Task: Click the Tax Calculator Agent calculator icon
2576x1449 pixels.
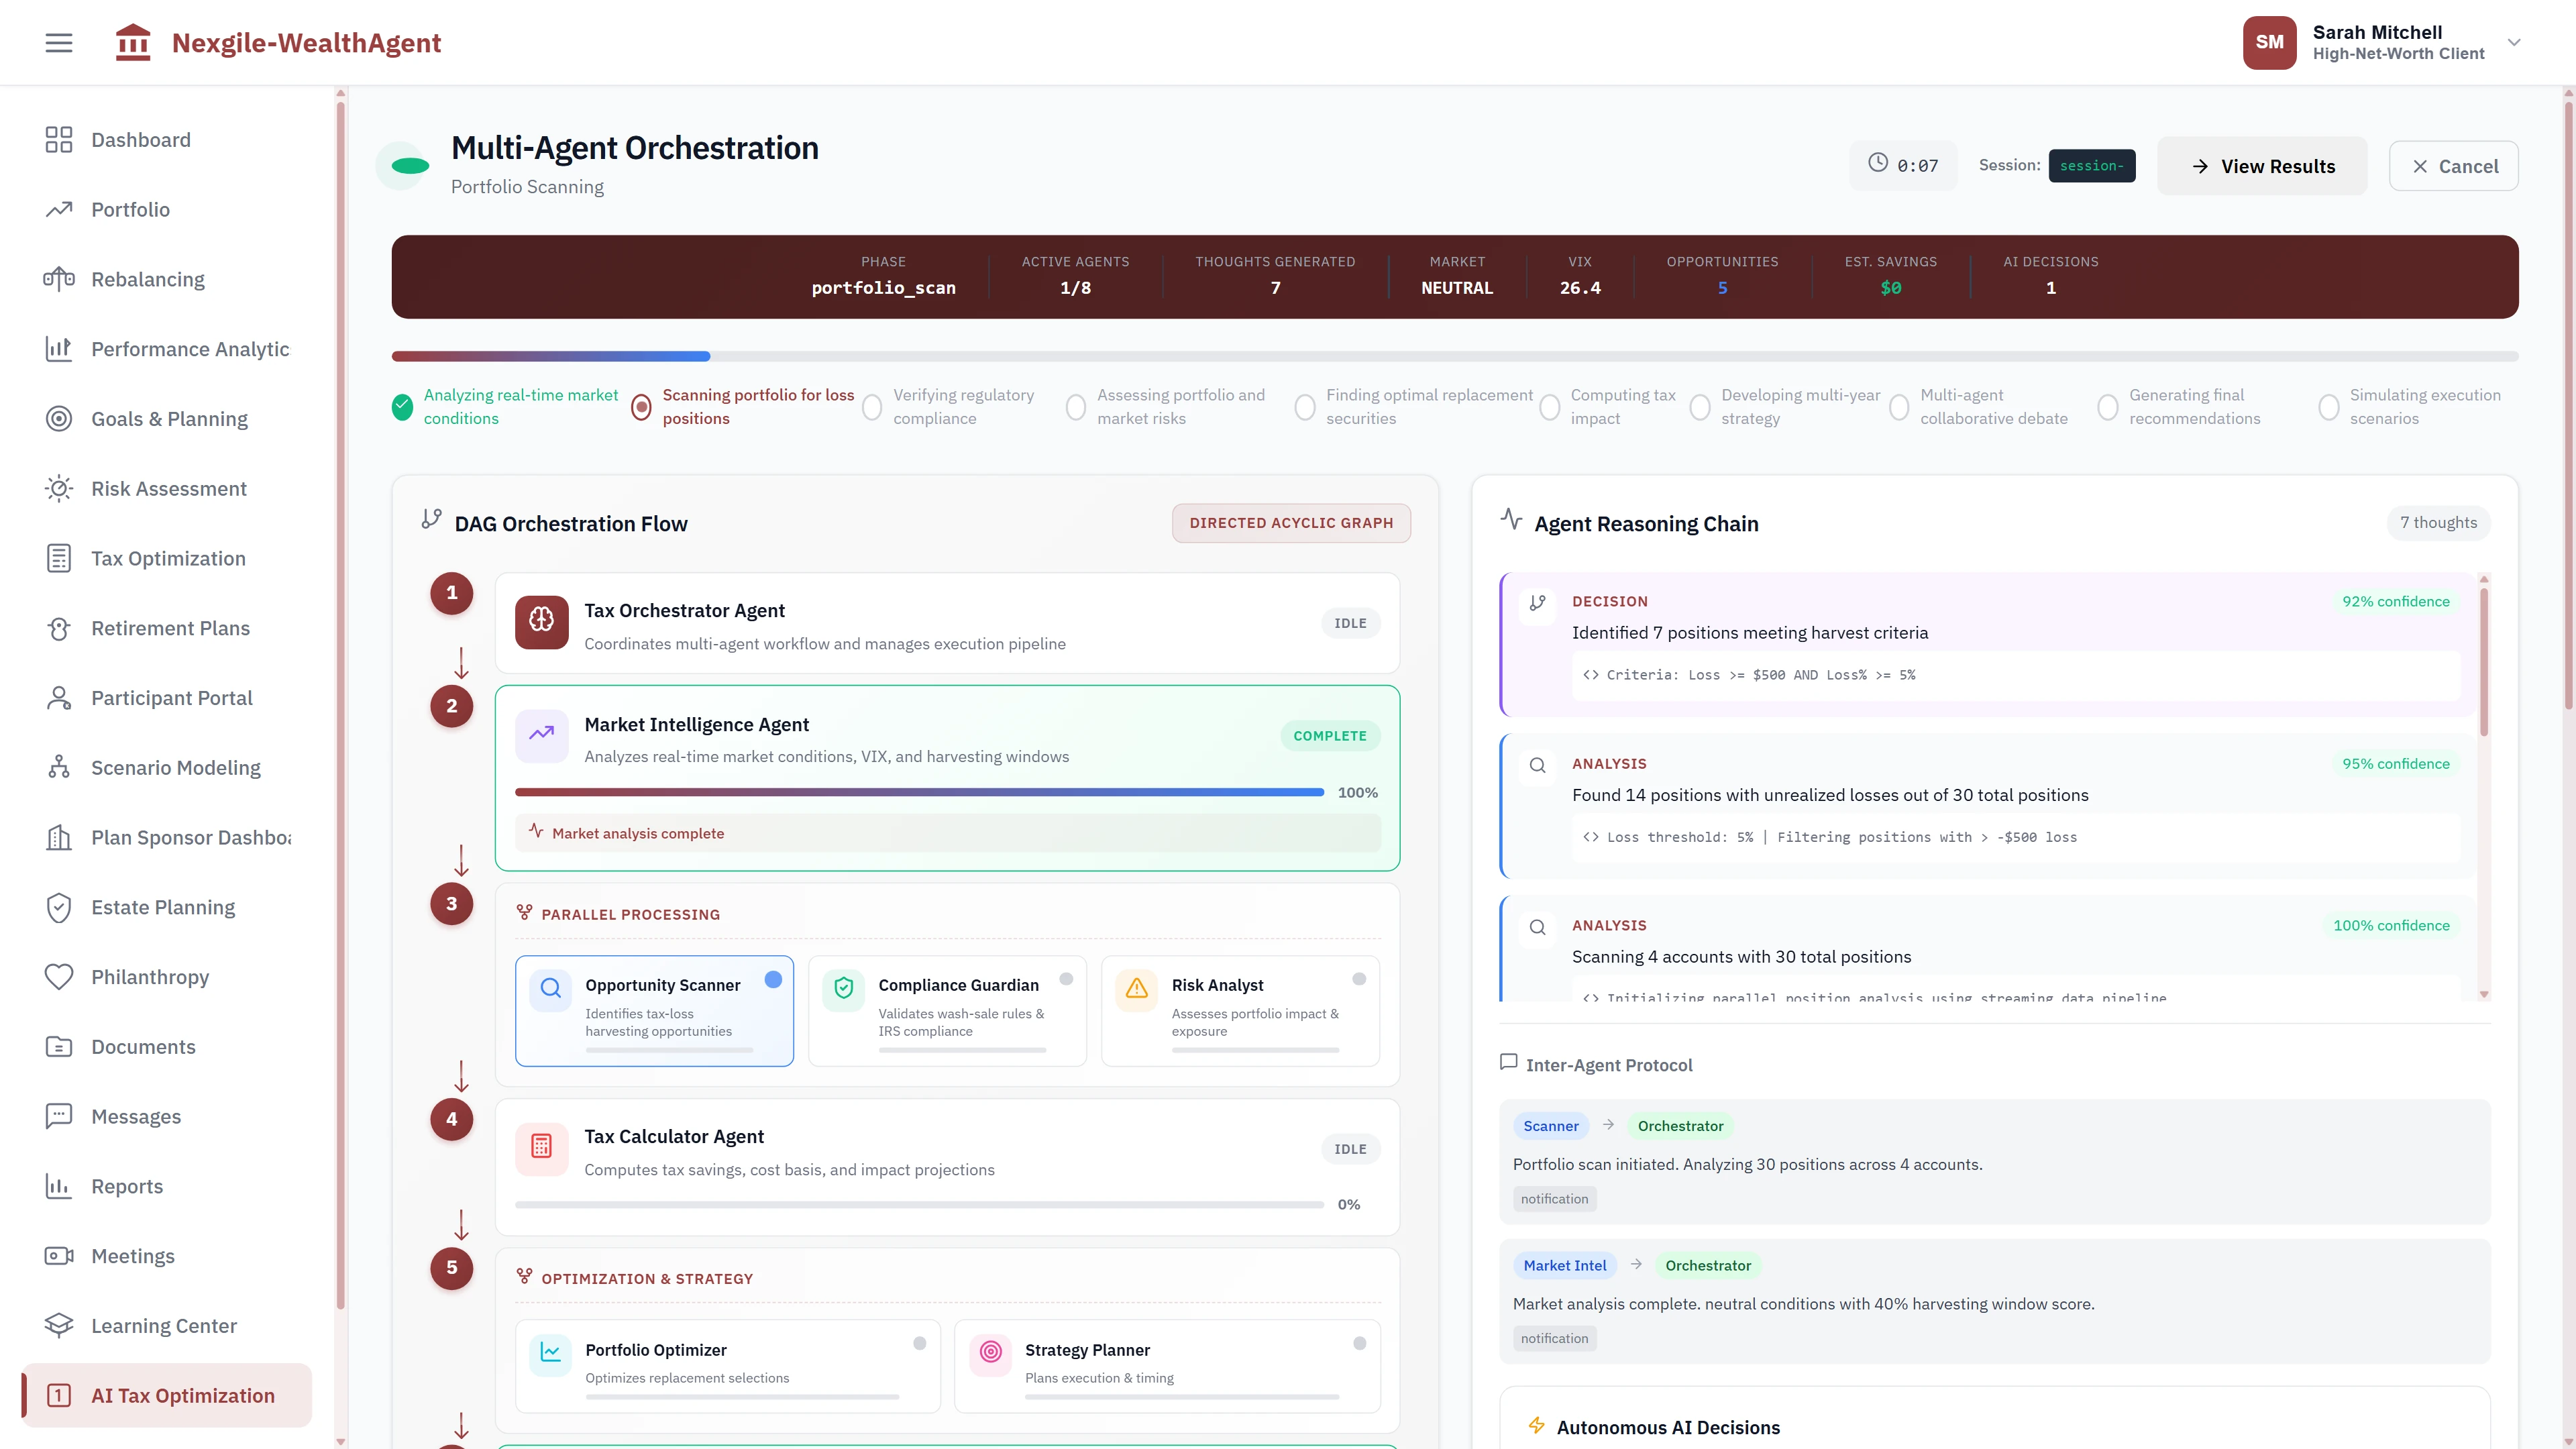Action: tap(541, 1148)
